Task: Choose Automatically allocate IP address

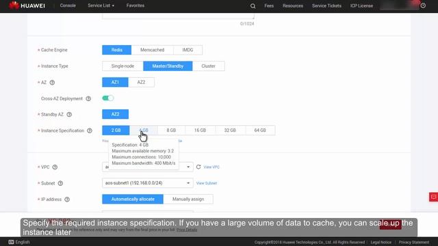Action: (x=133, y=199)
